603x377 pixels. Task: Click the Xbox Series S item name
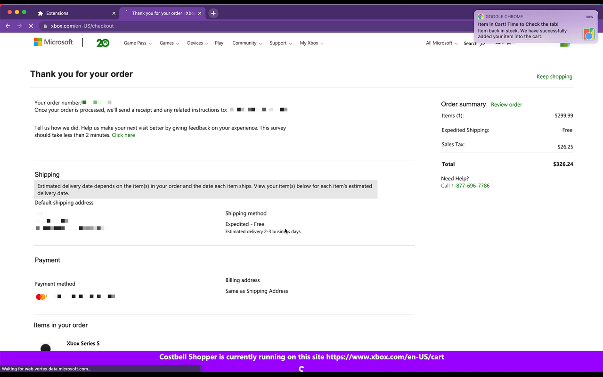(83, 344)
